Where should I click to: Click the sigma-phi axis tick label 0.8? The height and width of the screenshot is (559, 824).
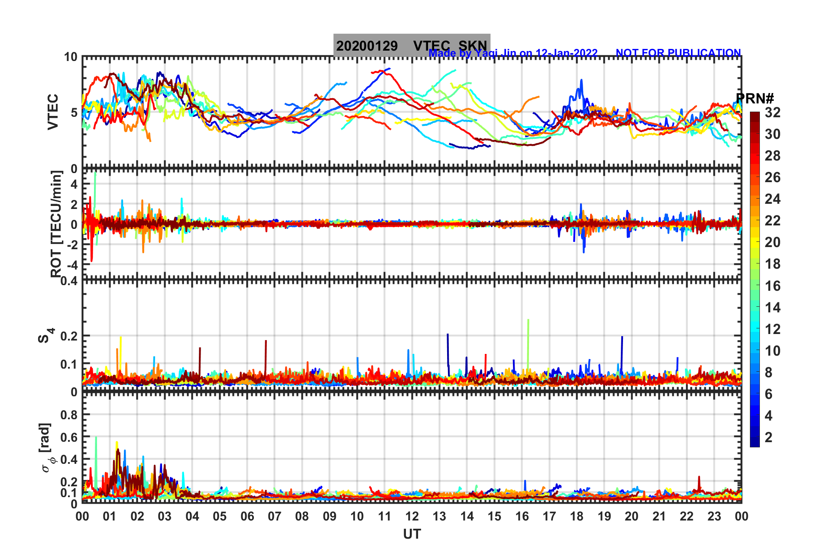click(x=69, y=415)
